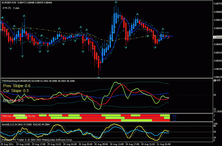Click the 0.88125 price axis value
Screen dimensions: 222x146
click(218, 77)
